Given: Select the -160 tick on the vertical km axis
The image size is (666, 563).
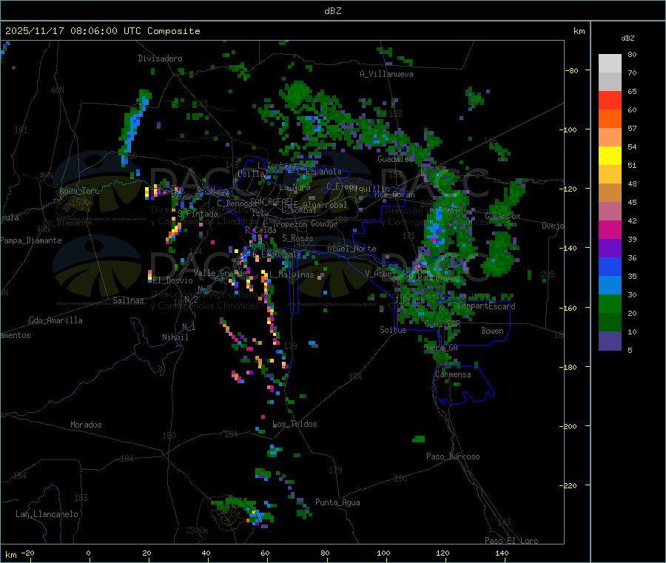Looking at the screenshot, I should (568, 308).
